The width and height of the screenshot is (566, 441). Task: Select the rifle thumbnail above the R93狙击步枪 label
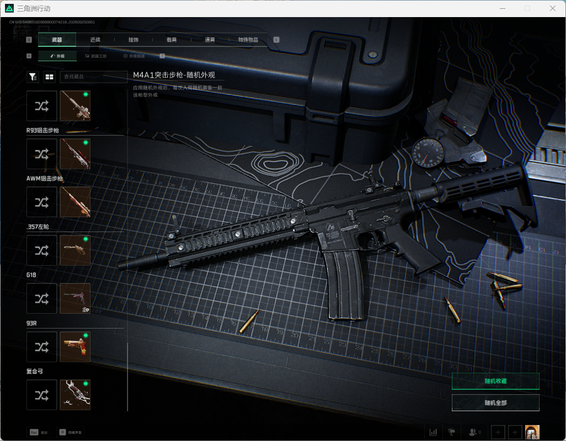[75, 106]
